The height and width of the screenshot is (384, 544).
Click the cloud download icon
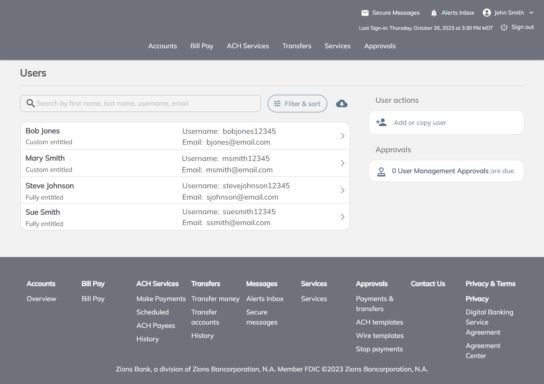coord(342,104)
